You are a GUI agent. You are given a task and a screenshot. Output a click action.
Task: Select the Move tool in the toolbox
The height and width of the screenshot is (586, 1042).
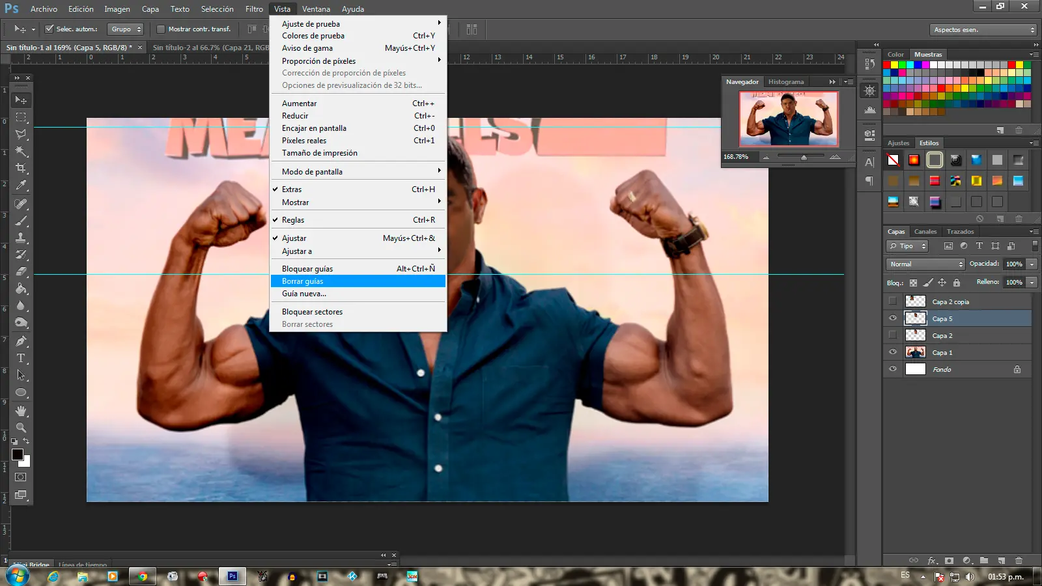21,100
